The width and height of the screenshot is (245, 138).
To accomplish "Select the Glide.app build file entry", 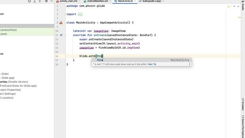I will [7, 78].
